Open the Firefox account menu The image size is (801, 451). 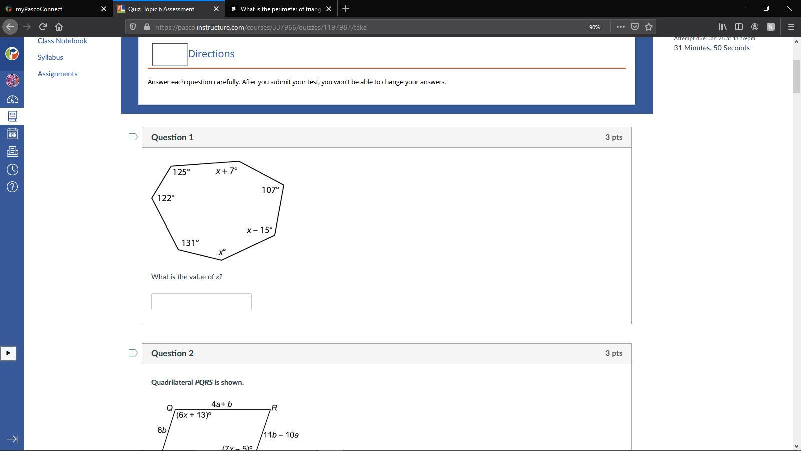point(755,27)
